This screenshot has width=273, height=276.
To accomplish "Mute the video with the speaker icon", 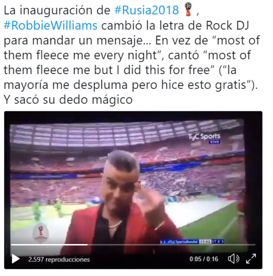I will 233,259.
